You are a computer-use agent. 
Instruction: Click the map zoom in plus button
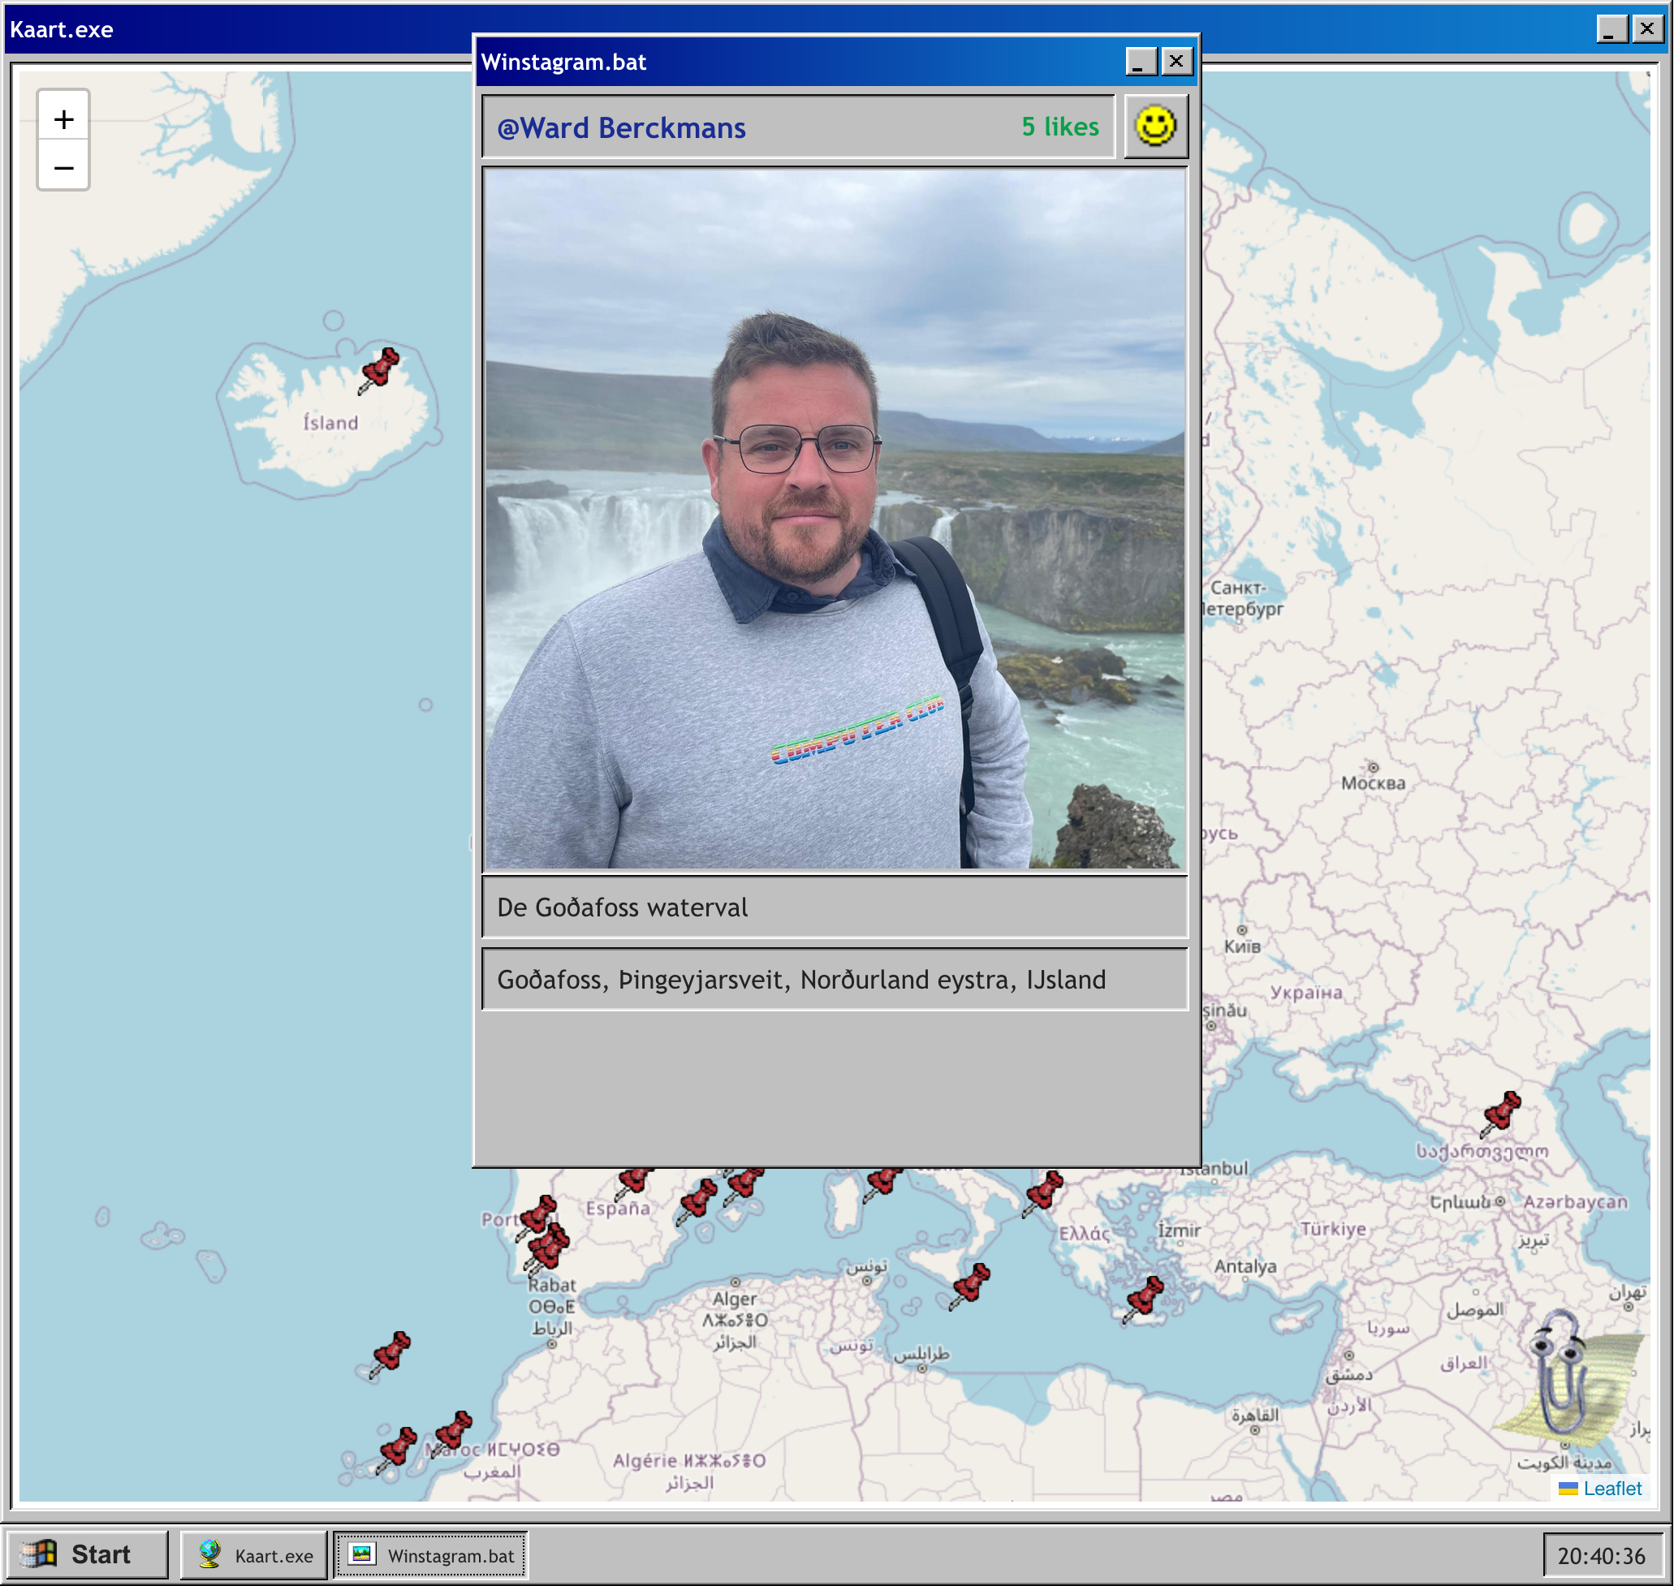click(63, 119)
